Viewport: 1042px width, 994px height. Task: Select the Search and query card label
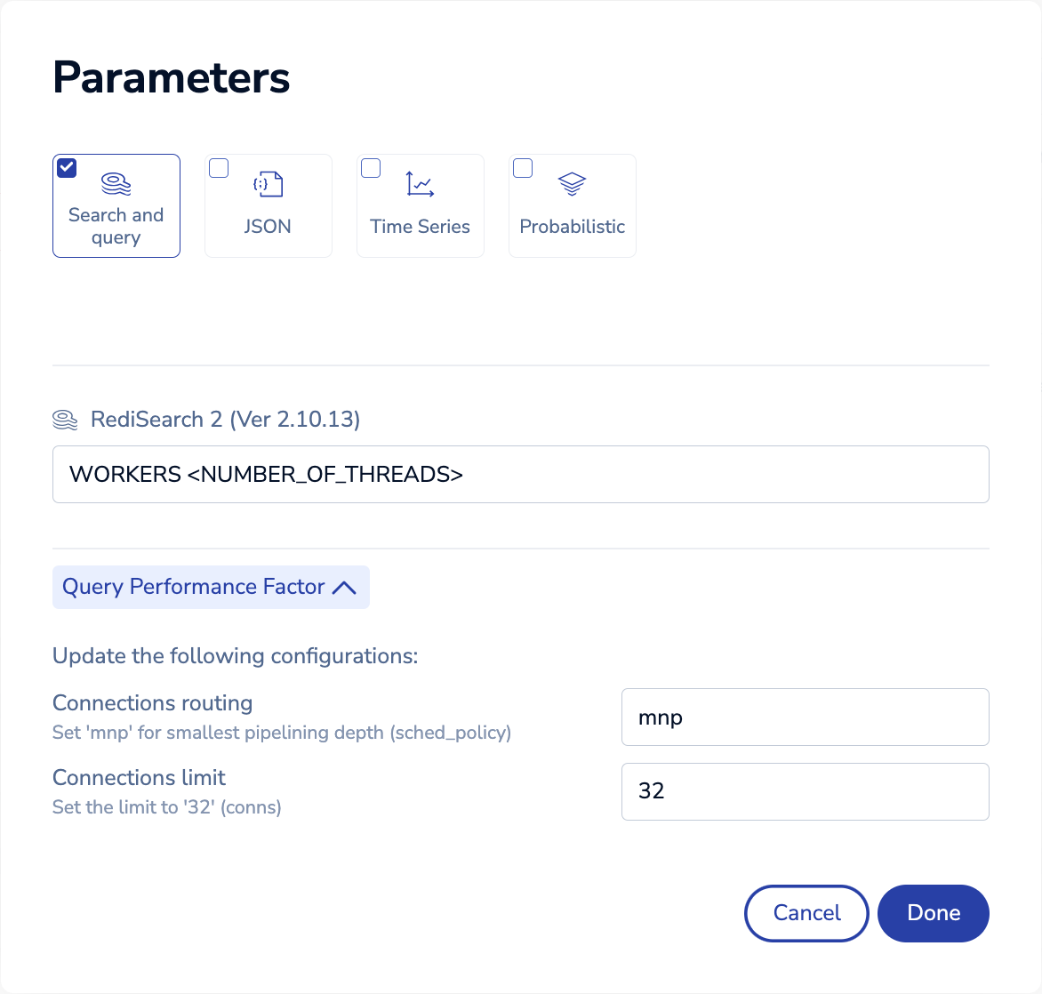pyautogui.click(x=116, y=226)
